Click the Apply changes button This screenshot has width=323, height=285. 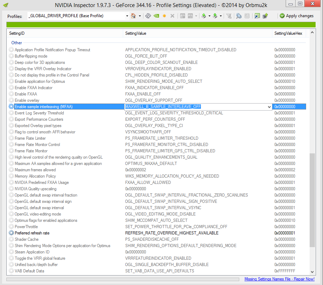297,16
